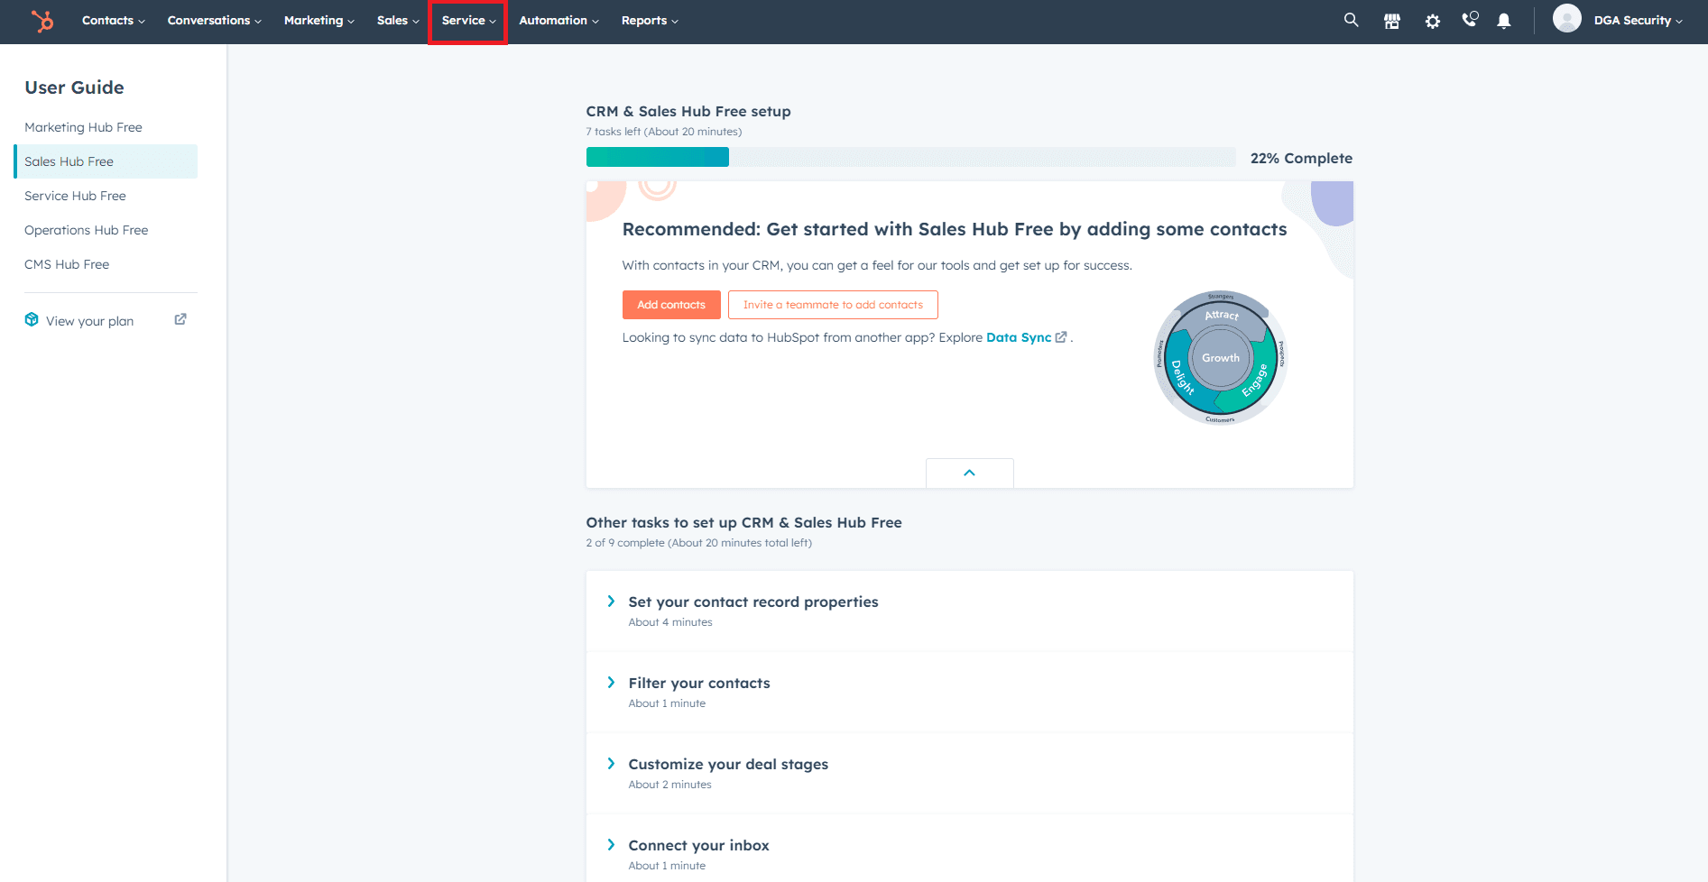Open the Contacts menu
The width and height of the screenshot is (1708, 882).
point(113,20)
